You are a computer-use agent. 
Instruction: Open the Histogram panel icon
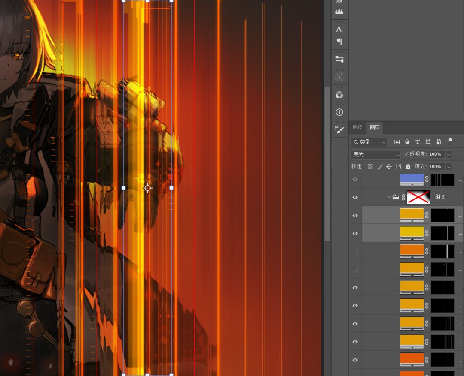coord(339,12)
